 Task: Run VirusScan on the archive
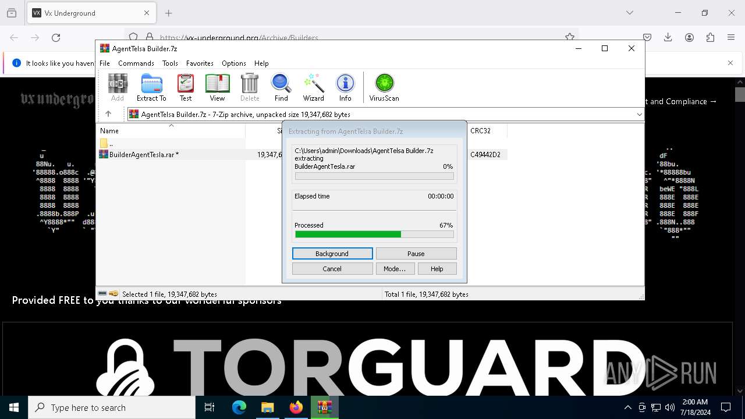(384, 87)
